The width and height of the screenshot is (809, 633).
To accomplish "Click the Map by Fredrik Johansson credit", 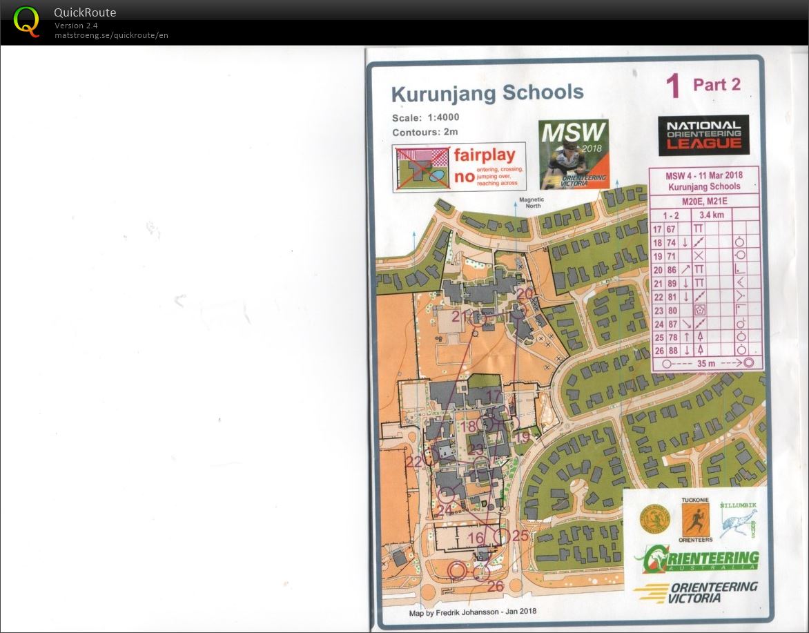I will [x=472, y=612].
